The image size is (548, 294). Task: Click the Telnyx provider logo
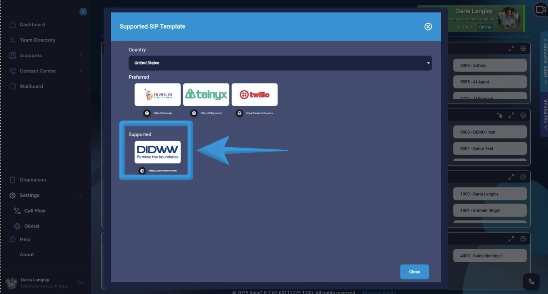[206, 94]
